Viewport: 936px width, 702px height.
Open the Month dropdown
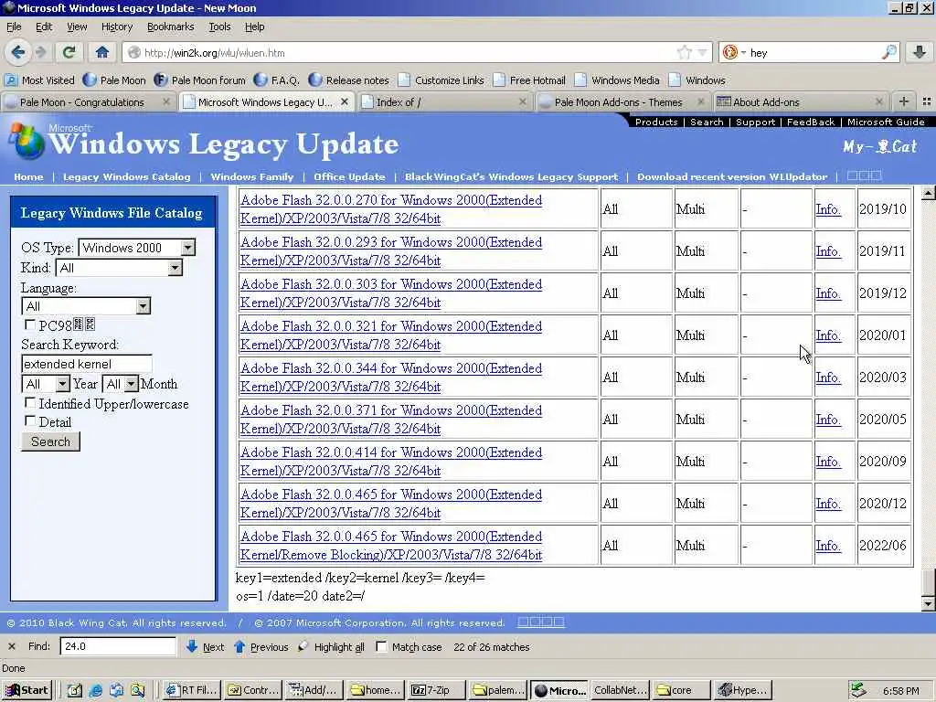(120, 384)
